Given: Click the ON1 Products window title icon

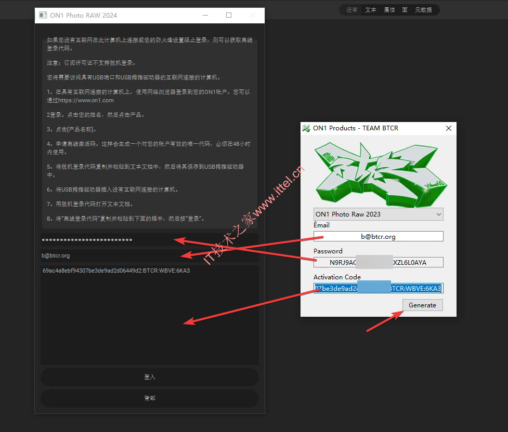Looking at the screenshot, I should [306, 128].
